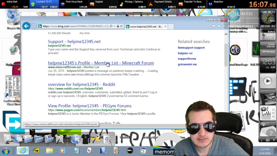Click the digital 12:03 clock gadget
277x156 pixels.
pyautogui.click(x=268, y=65)
